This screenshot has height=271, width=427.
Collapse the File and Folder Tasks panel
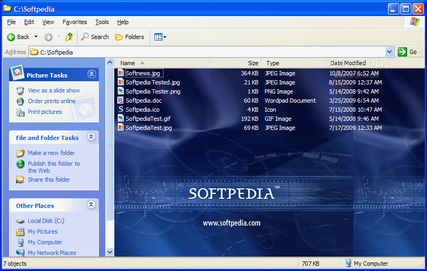tap(91, 137)
